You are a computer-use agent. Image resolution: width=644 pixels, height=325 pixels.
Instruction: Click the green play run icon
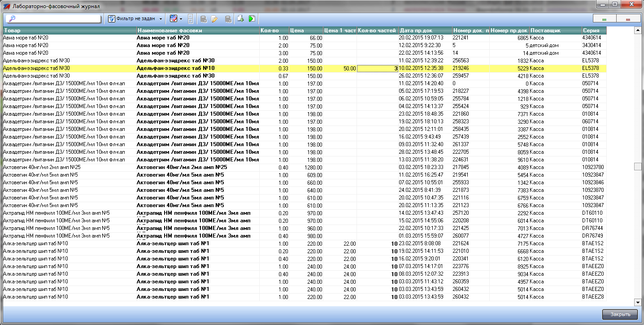click(252, 19)
